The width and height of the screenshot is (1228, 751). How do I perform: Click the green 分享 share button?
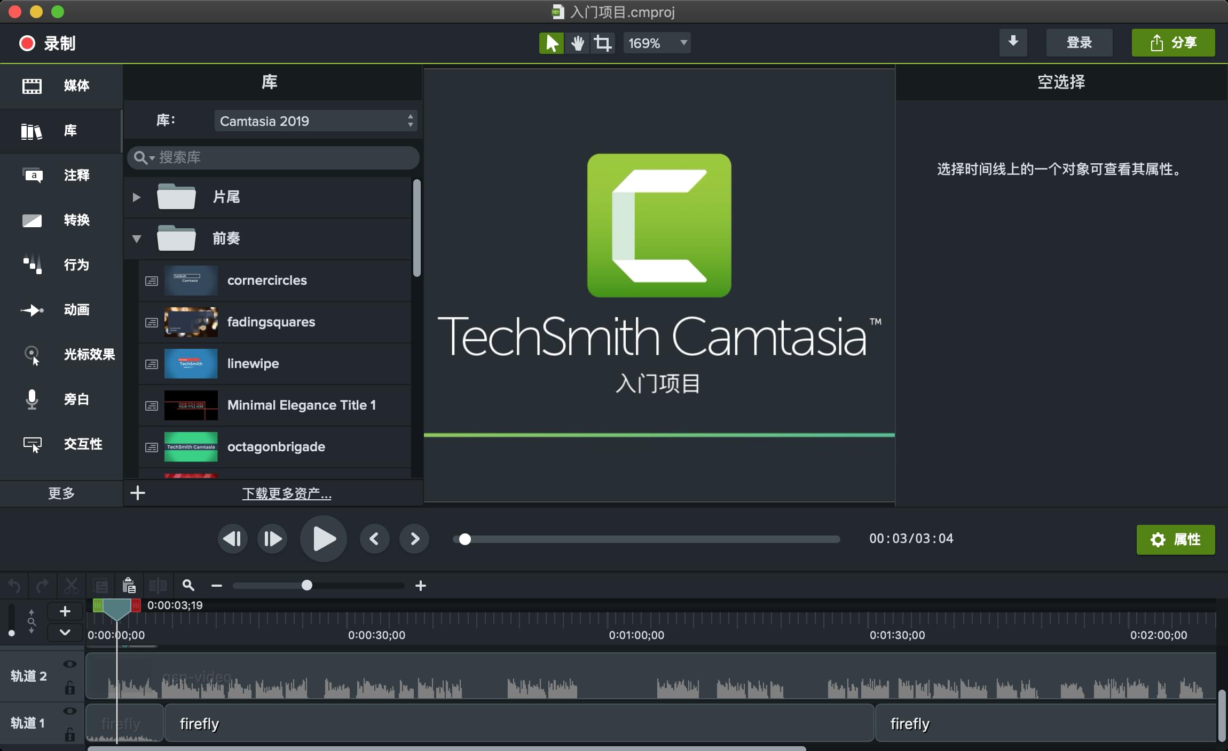coord(1173,43)
